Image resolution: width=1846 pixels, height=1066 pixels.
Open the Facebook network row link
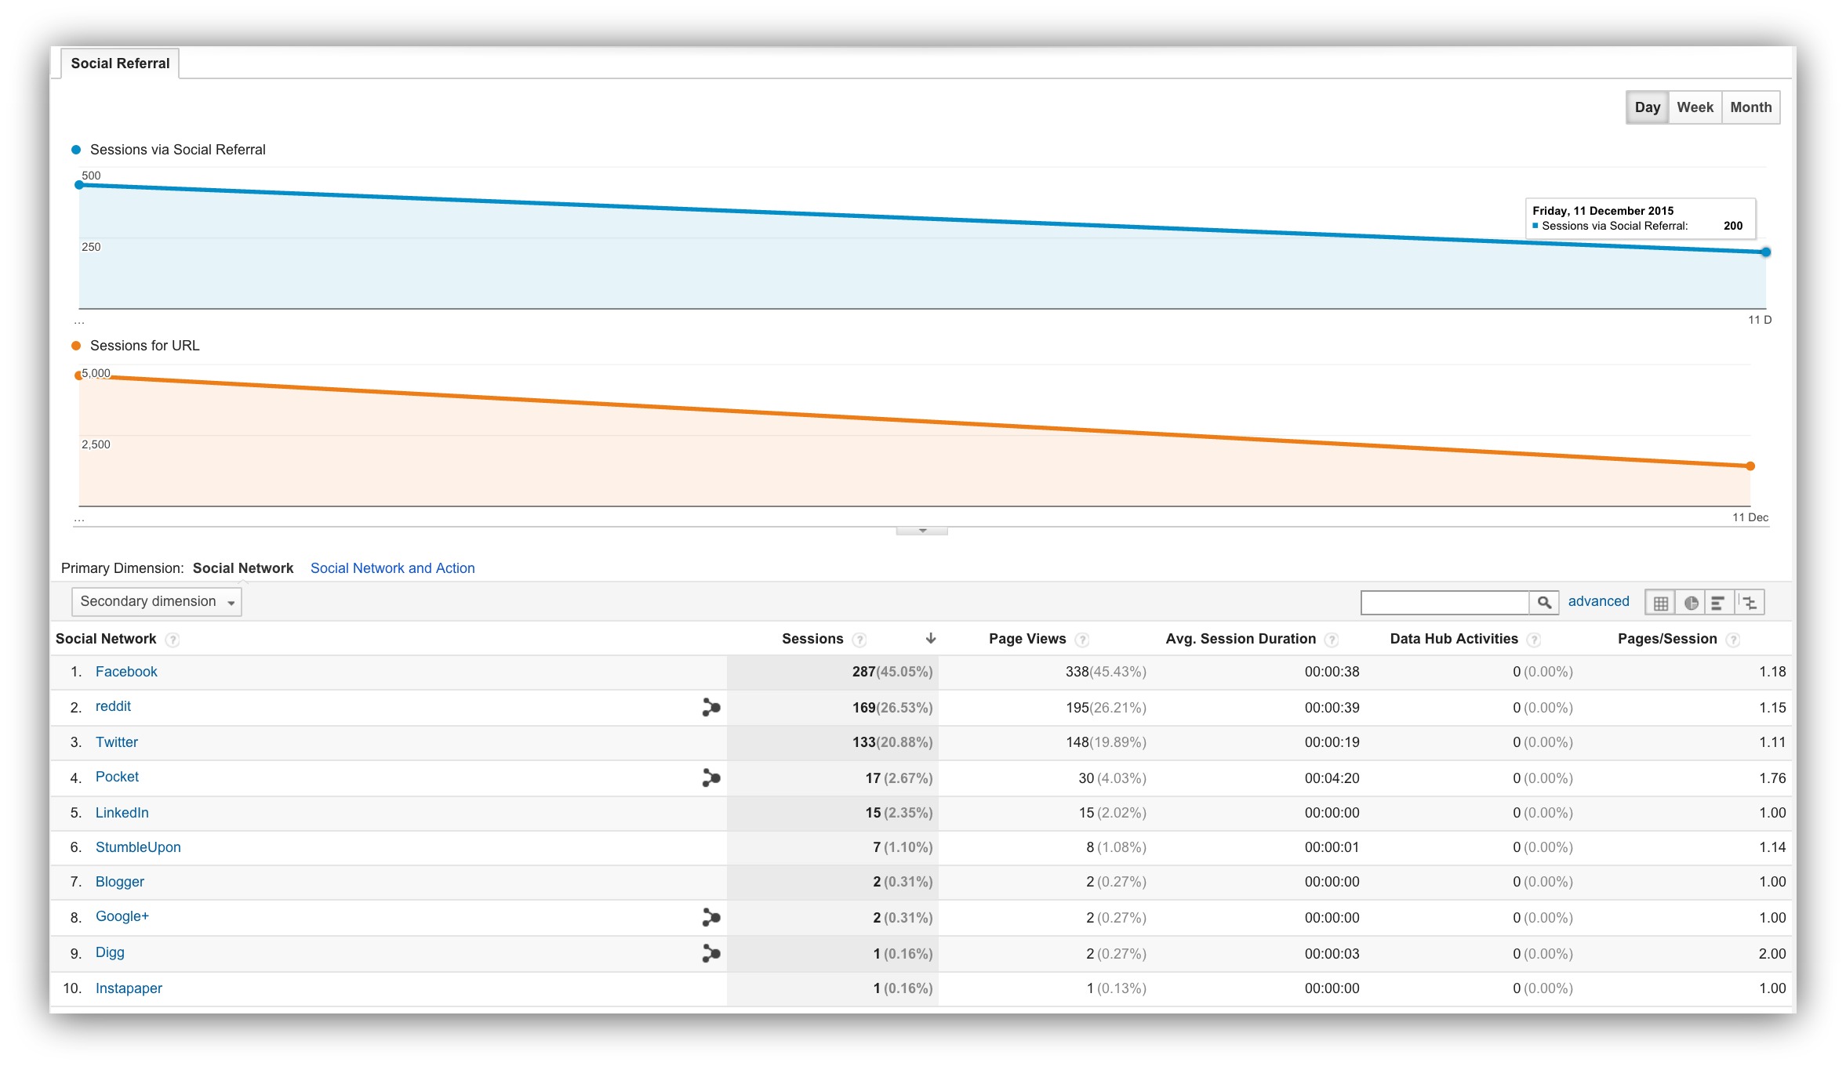[126, 672]
